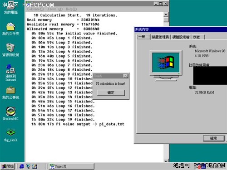
Task: Open the About menu in Super PI
Action: click(x=55, y=9)
